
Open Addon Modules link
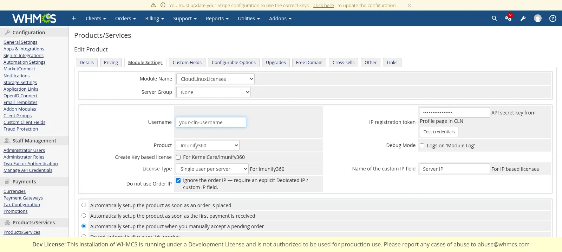tap(20, 109)
